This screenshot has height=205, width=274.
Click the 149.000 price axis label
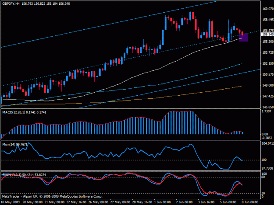point(268,85)
